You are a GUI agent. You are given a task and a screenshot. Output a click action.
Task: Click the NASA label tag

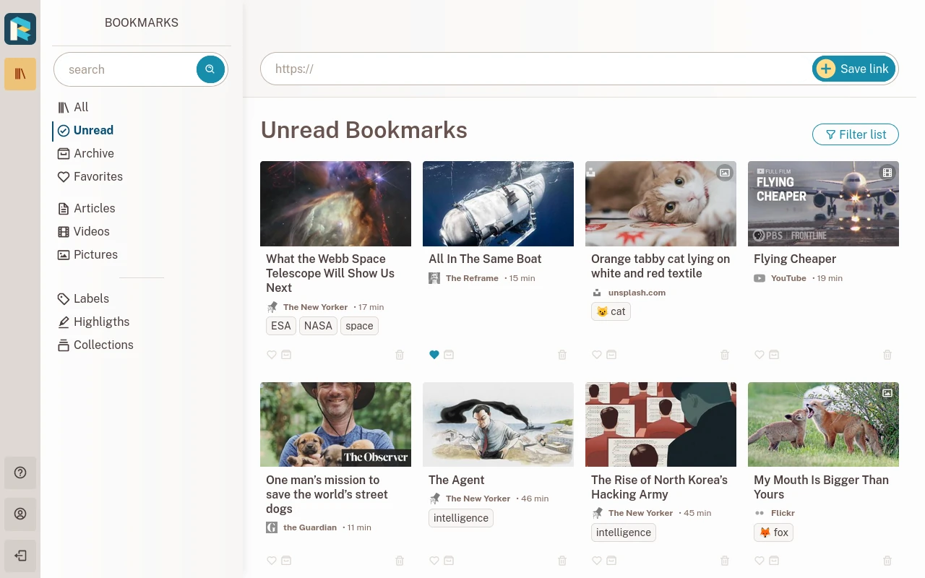point(318,326)
